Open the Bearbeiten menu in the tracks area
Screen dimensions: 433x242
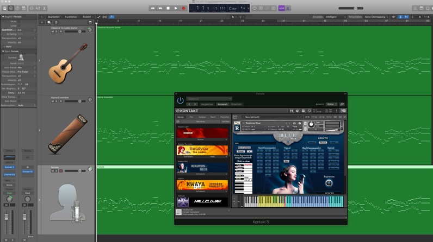[55, 17]
